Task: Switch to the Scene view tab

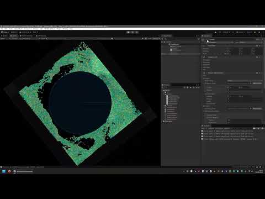Action: click(5, 36)
